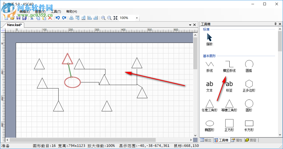Image resolution: width=283 pixels, height=149 pixels.
Task: Click canvas horizontal scrollbar left arrow
Action: click(7, 140)
